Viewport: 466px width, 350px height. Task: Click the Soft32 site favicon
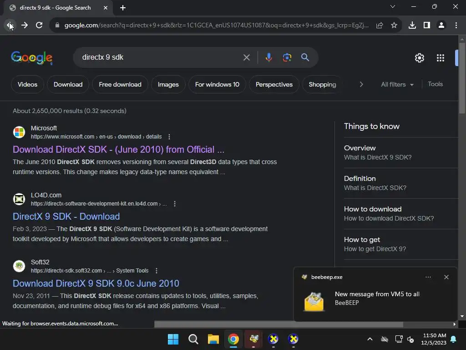[x=19, y=266]
